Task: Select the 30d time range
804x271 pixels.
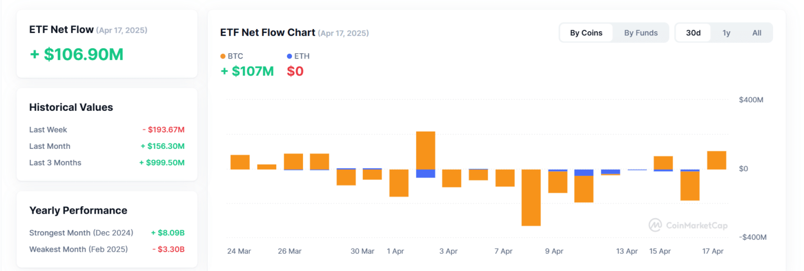Action: tap(693, 33)
